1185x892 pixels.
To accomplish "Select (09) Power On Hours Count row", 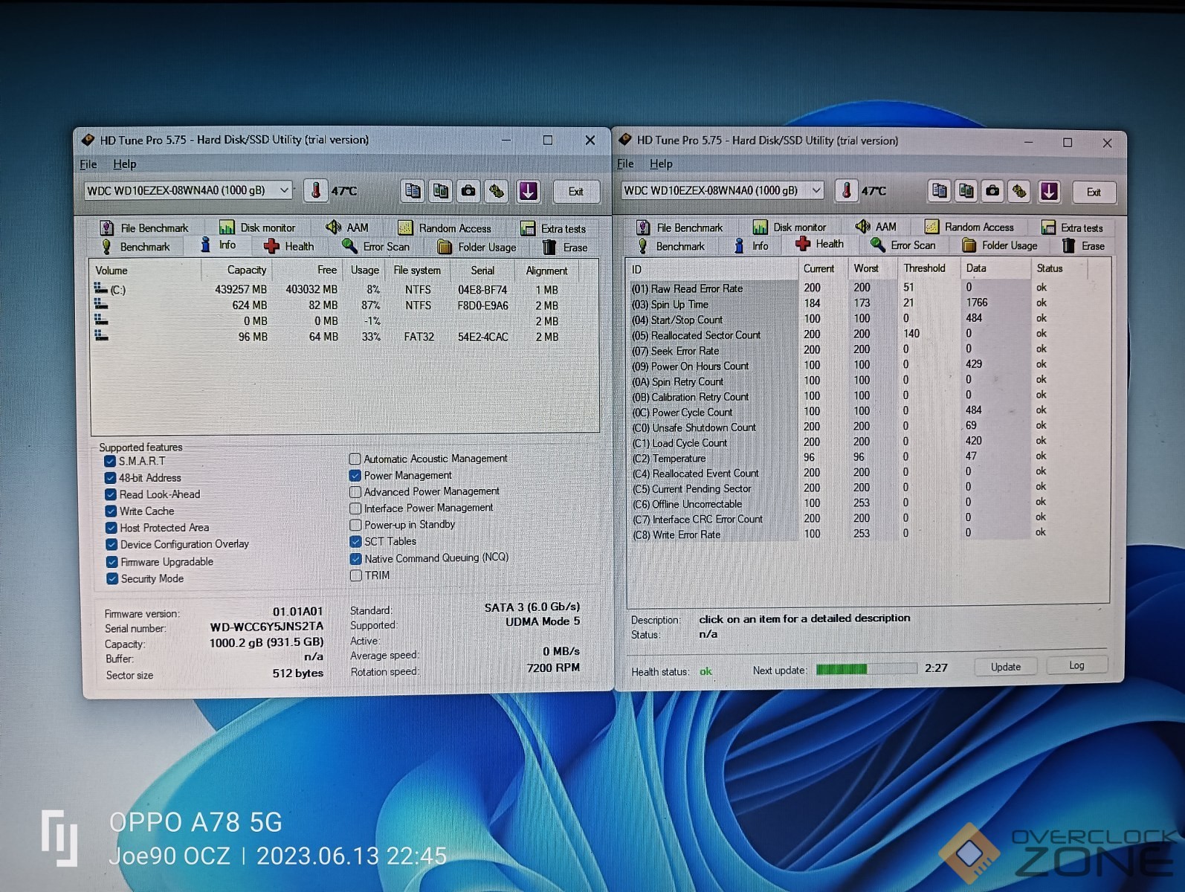I will 840,366.
